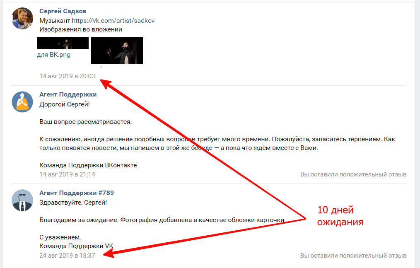Open the 'для ВК.png' attachment link
Screen dimensions: 420x268
(53, 55)
